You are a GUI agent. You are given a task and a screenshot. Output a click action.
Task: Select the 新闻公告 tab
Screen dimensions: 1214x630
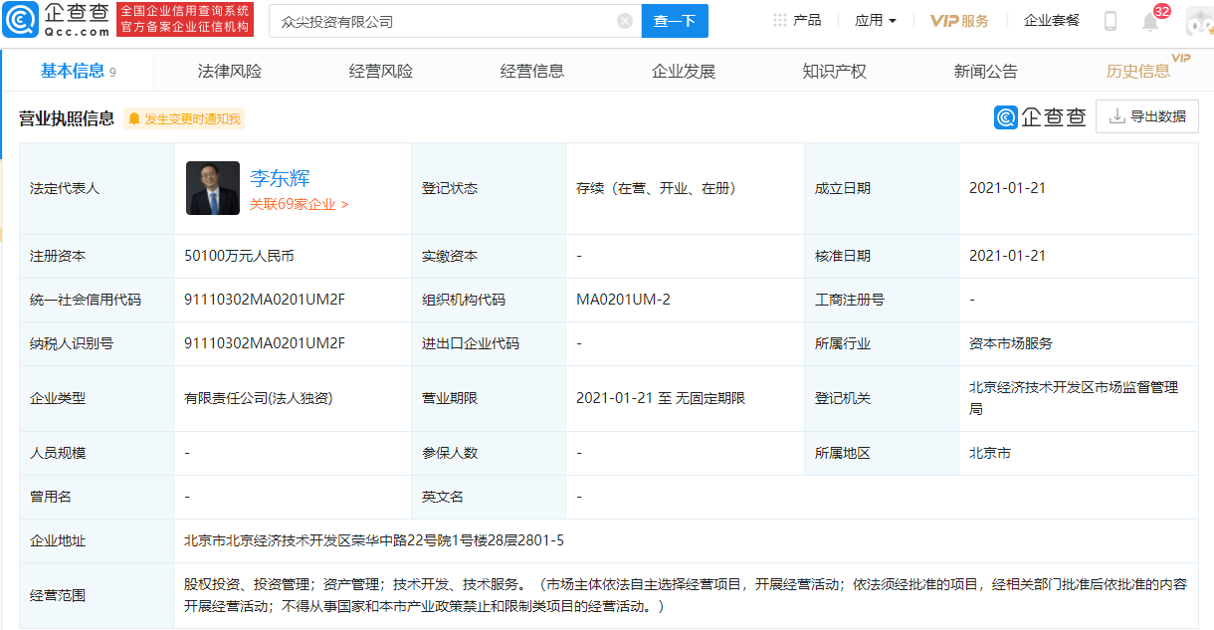pos(985,71)
